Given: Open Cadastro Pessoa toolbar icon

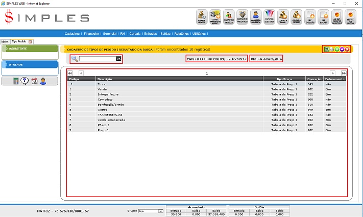Looking at the screenshot, I should point(229,17).
